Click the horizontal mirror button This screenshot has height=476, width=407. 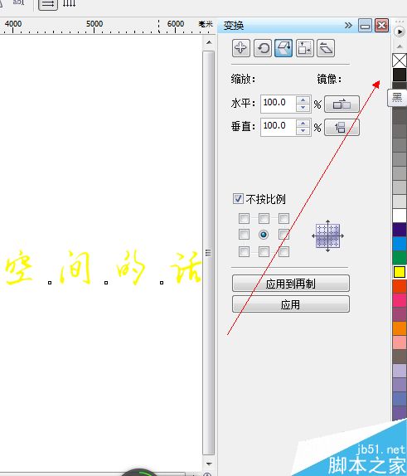(x=342, y=104)
